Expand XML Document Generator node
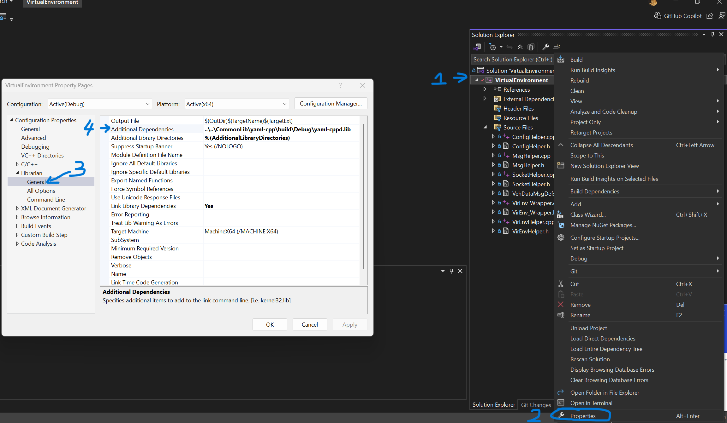 click(17, 208)
